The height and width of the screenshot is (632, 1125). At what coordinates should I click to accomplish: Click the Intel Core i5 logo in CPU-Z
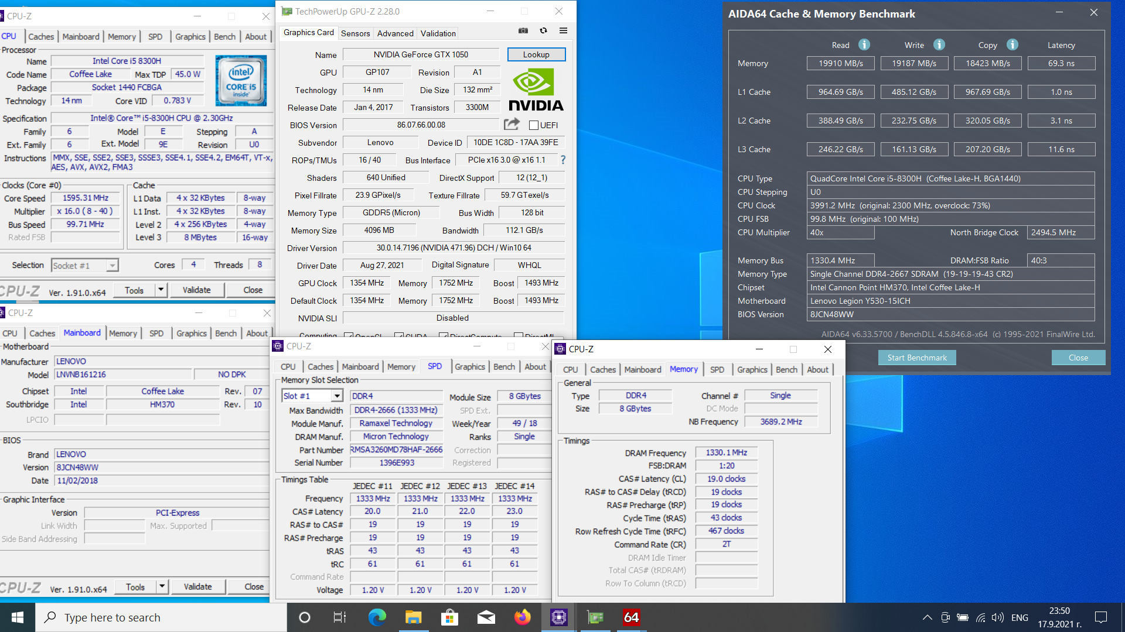pyautogui.click(x=241, y=81)
